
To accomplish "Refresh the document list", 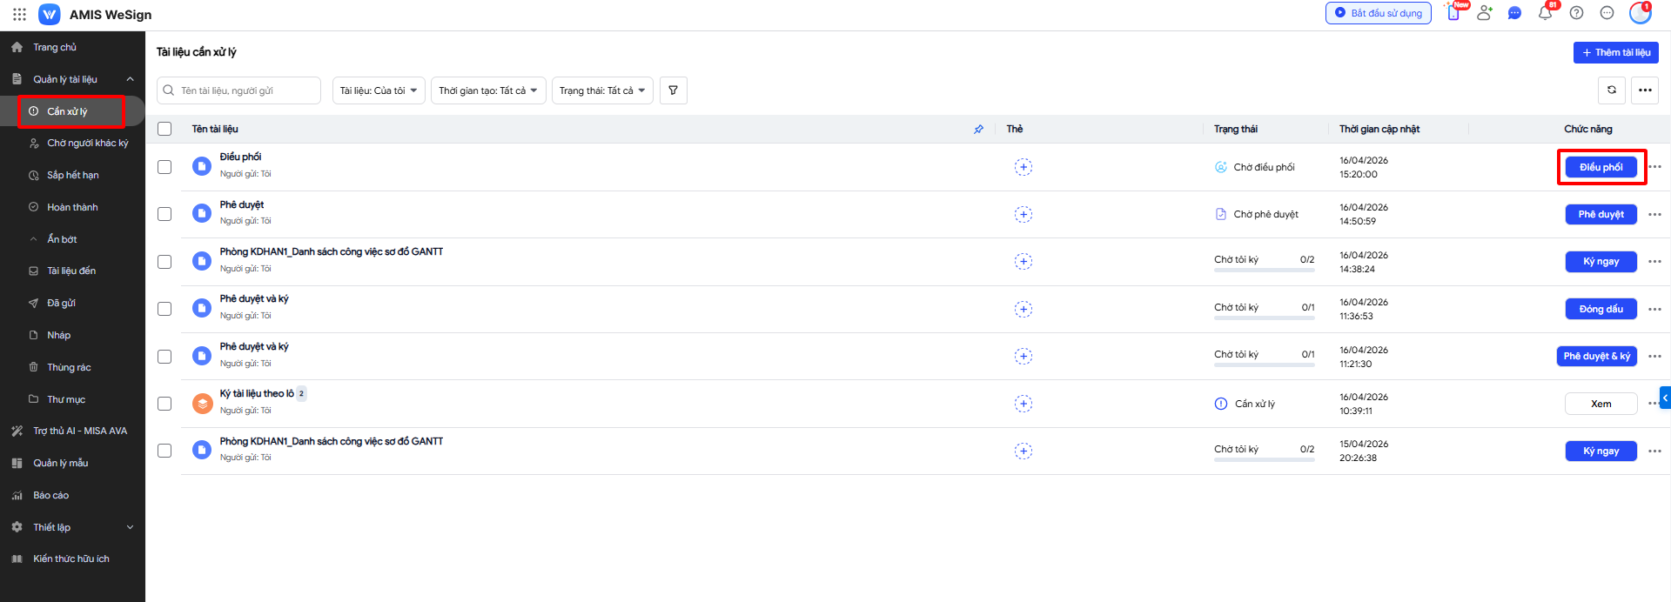I will (1611, 90).
